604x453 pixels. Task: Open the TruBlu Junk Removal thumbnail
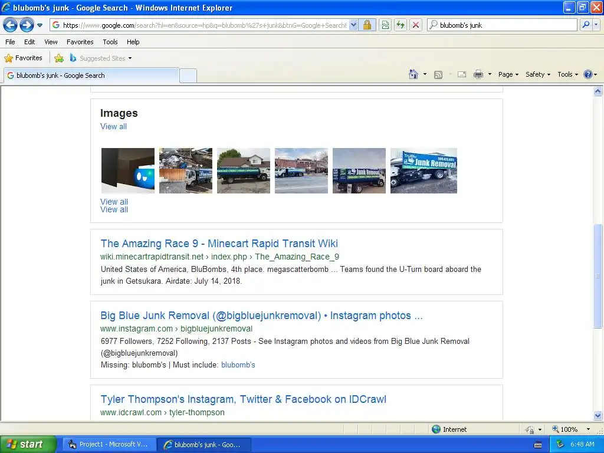(x=424, y=170)
